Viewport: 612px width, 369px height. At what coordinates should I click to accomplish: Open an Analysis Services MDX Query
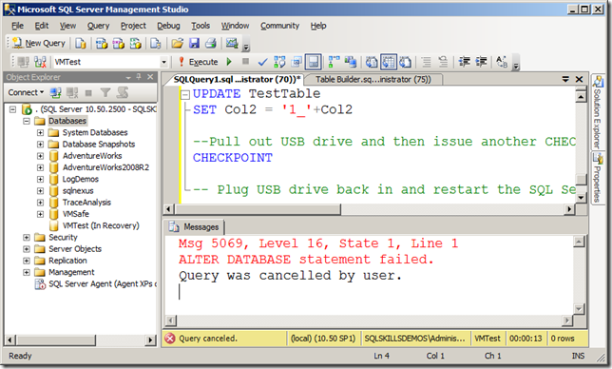tap(102, 43)
